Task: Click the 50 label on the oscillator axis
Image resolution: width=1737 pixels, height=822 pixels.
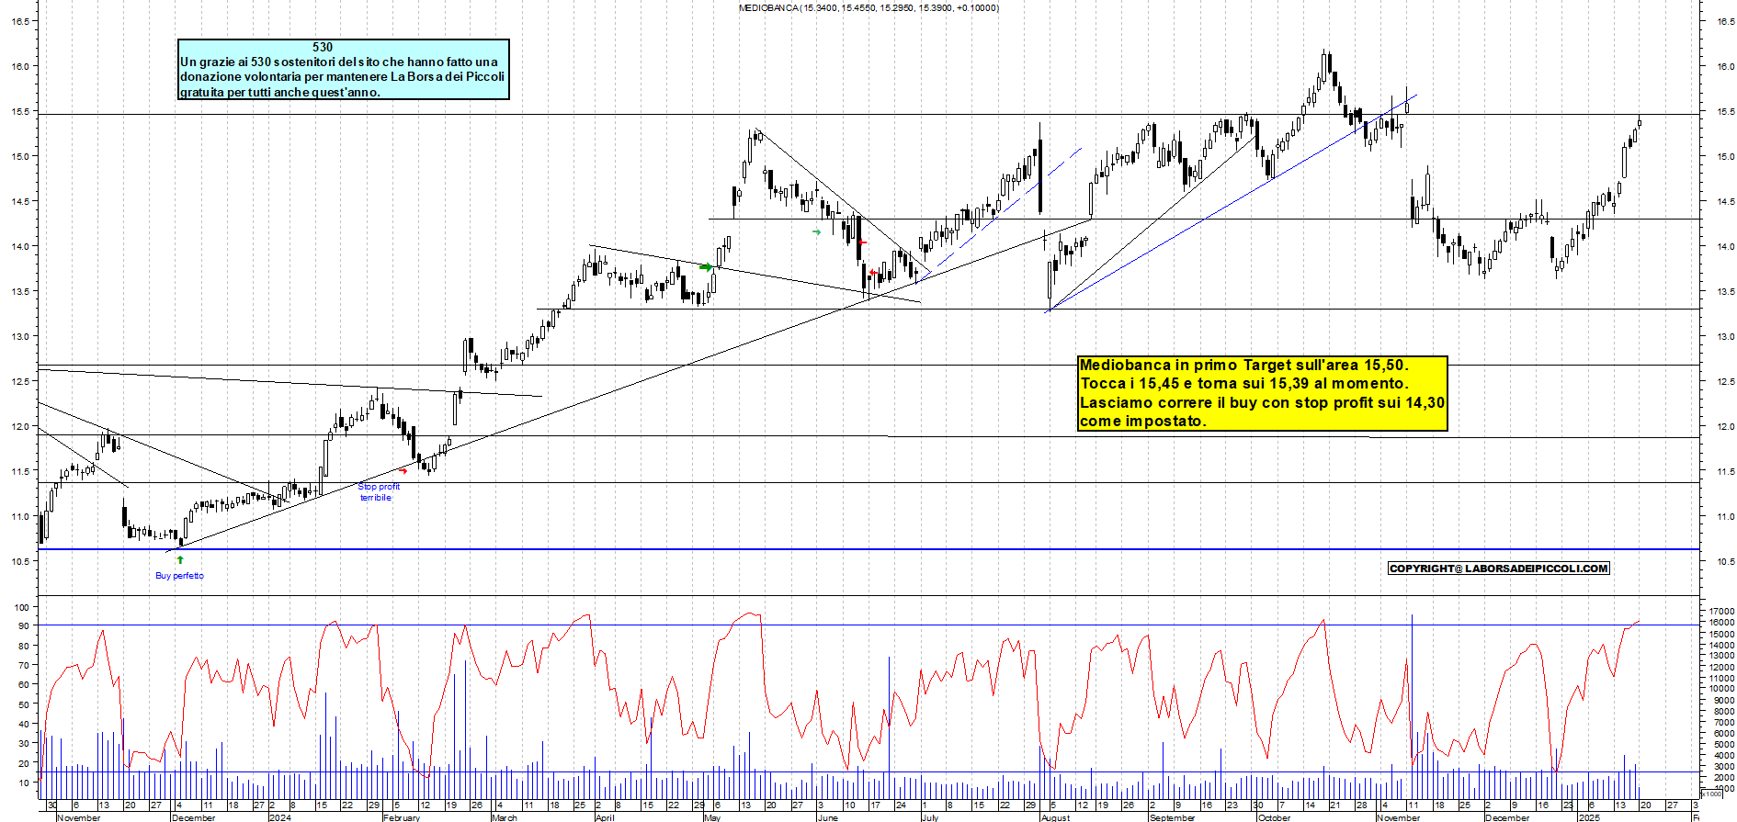Action: pyautogui.click(x=24, y=704)
